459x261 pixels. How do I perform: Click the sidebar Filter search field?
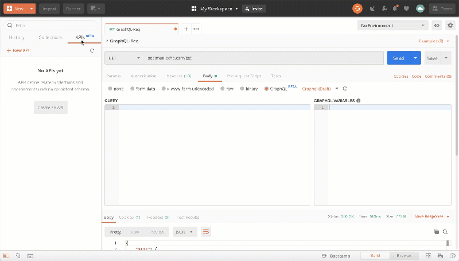[x=50, y=25]
